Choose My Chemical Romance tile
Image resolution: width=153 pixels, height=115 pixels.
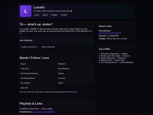(x=38, y=74)
